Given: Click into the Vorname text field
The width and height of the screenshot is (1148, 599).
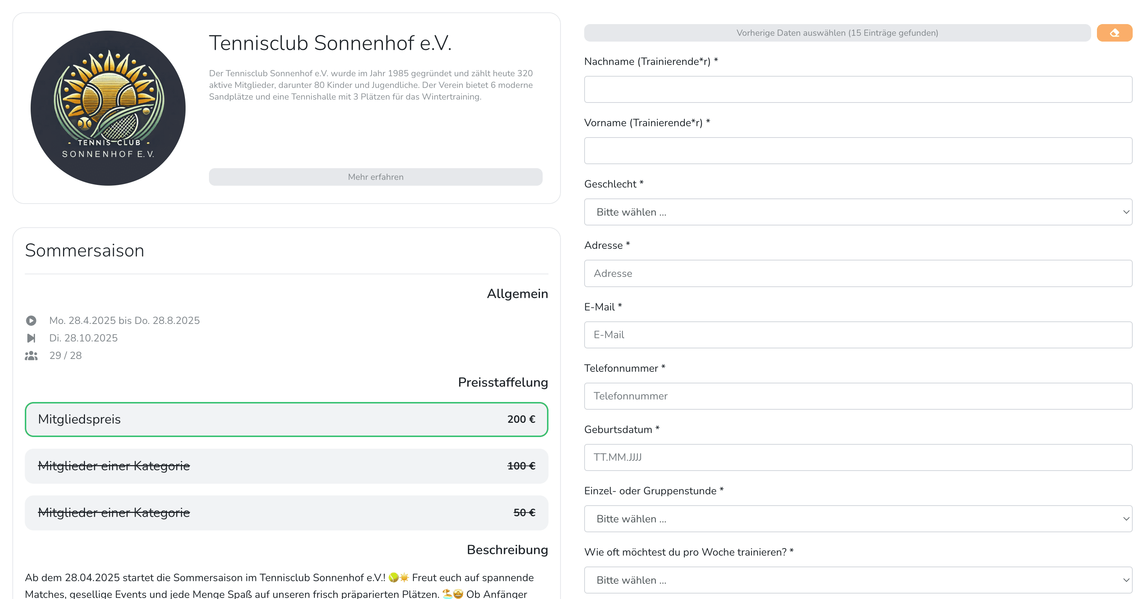Looking at the screenshot, I should 858,151.
